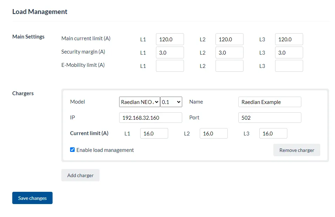
Task: Click the bold 'Current limit (A)' label
Action: click(x=89, y=133)
